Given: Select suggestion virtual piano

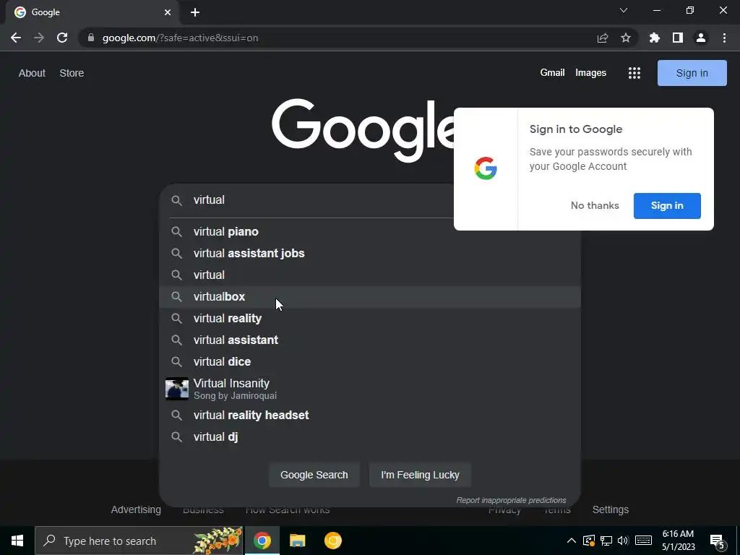Looking at the screenshot, I should coord(370,232).
